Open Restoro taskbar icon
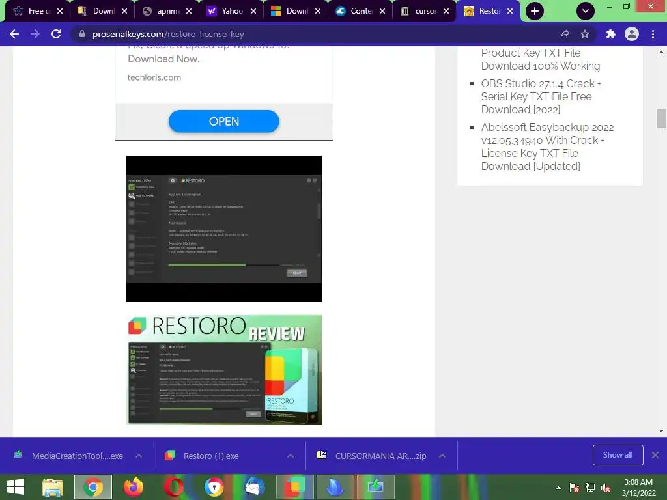 295,487
